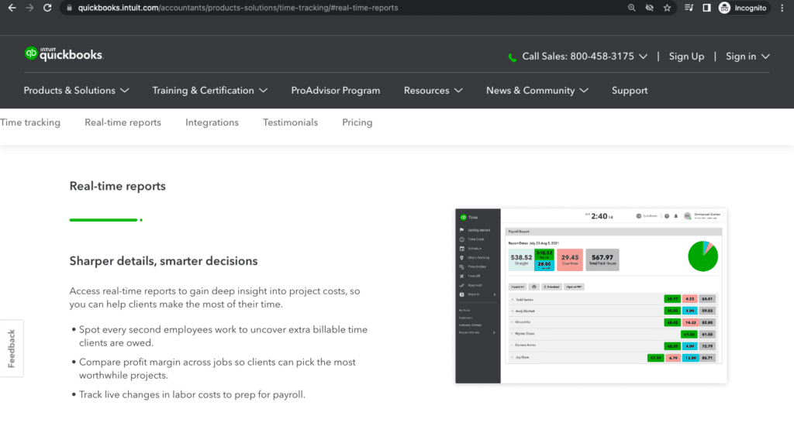Viewport: 794px width, 433px height.
Task: Click the Intuit QuickBooks logo
Action: (64, 54)
